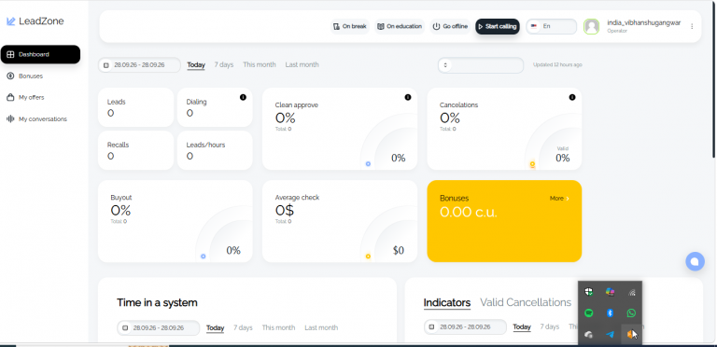This screenshot has width=717, height=347.
Task: Switch to the Indicators tab
Action: tap(447, 303)
